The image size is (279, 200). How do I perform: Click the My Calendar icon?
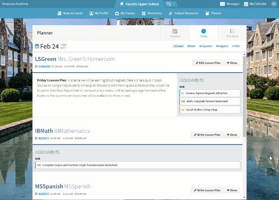click(246, 4)
